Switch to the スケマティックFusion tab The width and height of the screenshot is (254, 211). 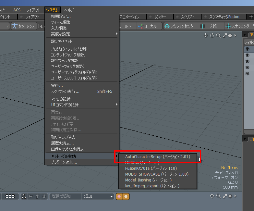224,17
